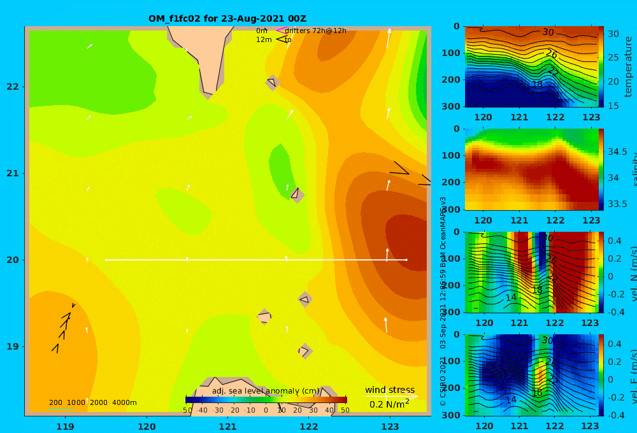
Task: Click the black 12m arrow in the legend
Action: (x=281, y=39)
